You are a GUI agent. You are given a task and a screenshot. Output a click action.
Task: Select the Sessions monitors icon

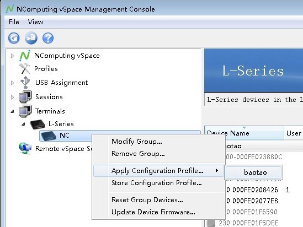[25, 97]
